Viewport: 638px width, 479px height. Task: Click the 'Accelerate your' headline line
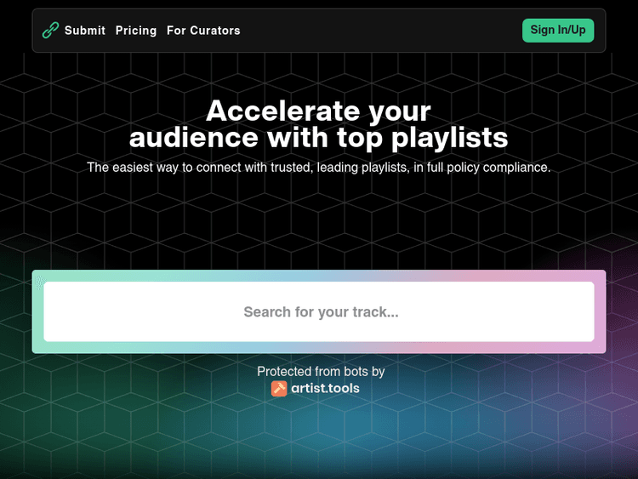coord(318,111)
